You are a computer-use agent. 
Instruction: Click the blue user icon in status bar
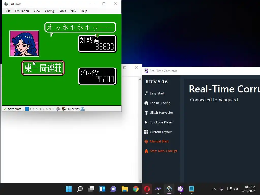pyautogui.click(x=83, y=109)
